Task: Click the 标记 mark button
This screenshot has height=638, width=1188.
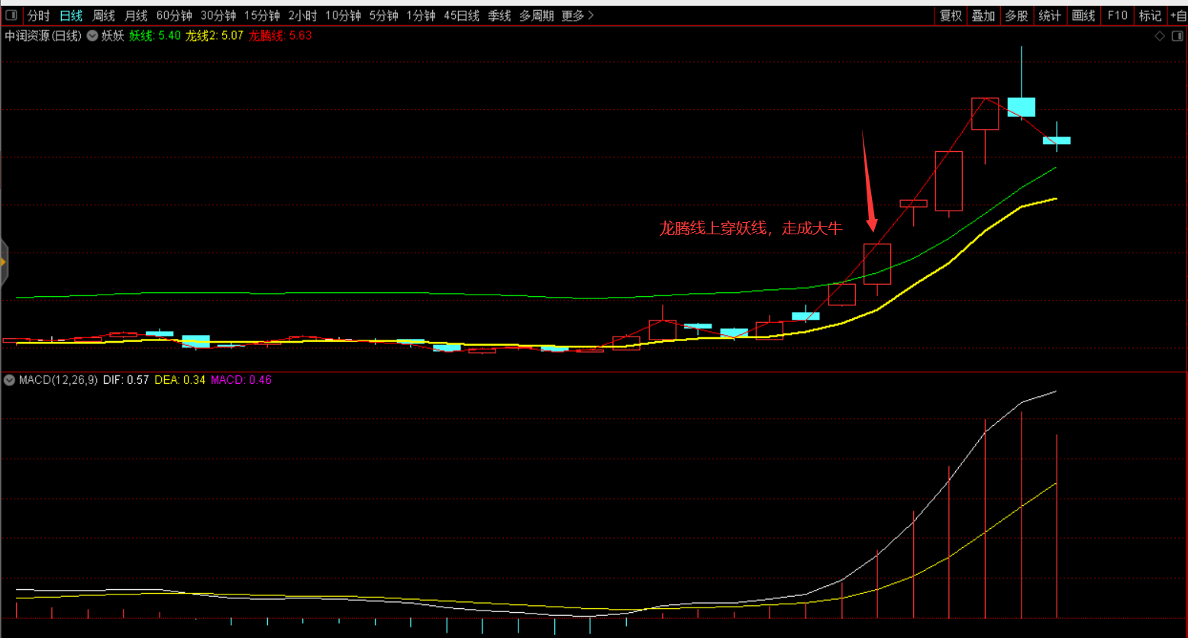Action: (x=1150, y=15)
